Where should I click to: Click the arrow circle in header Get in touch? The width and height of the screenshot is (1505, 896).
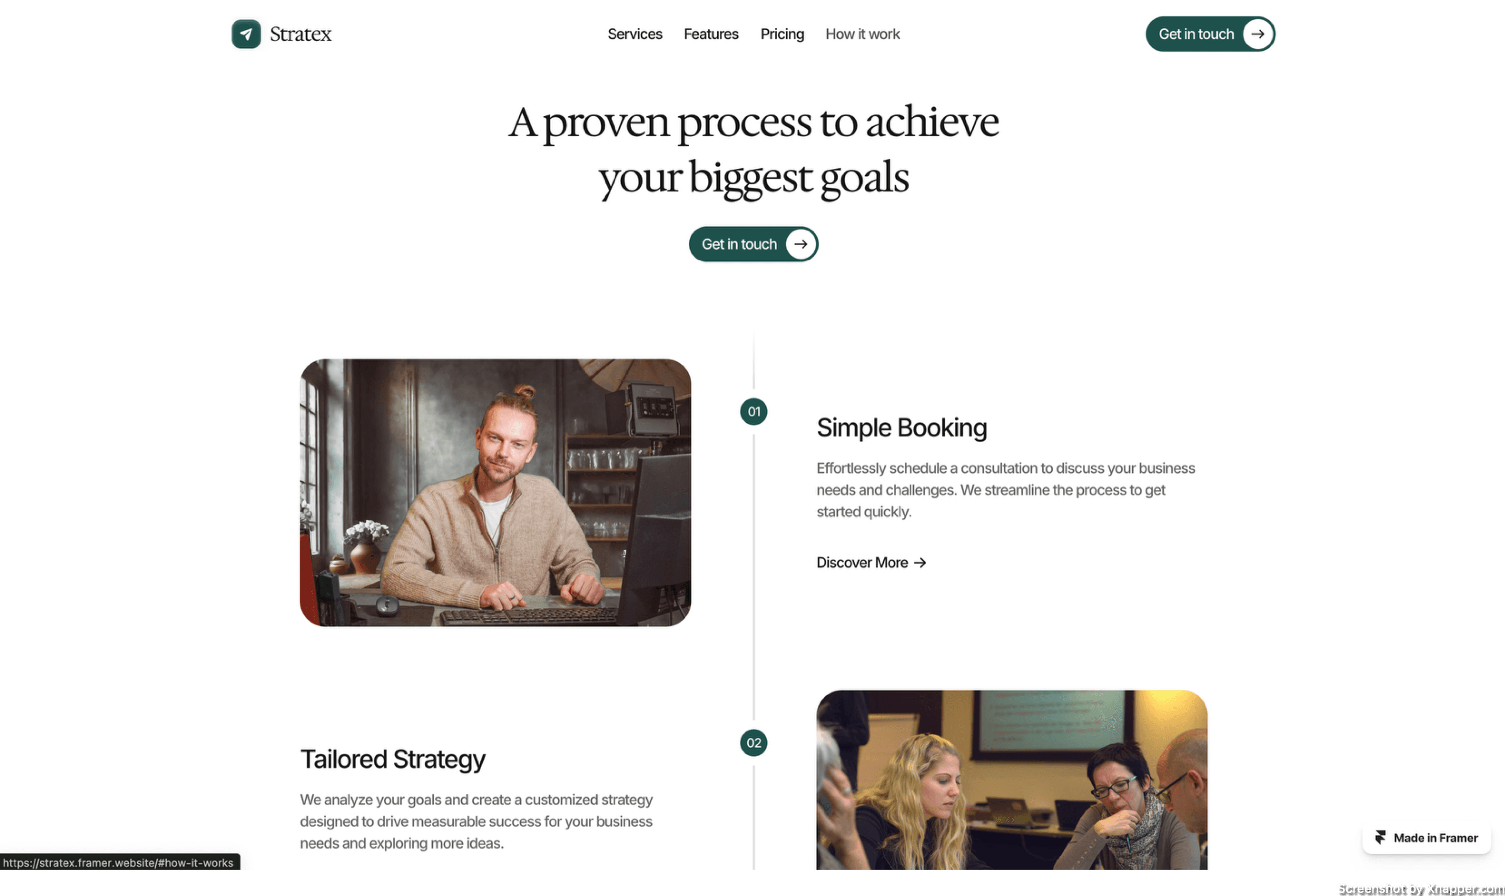point(1257,34)
